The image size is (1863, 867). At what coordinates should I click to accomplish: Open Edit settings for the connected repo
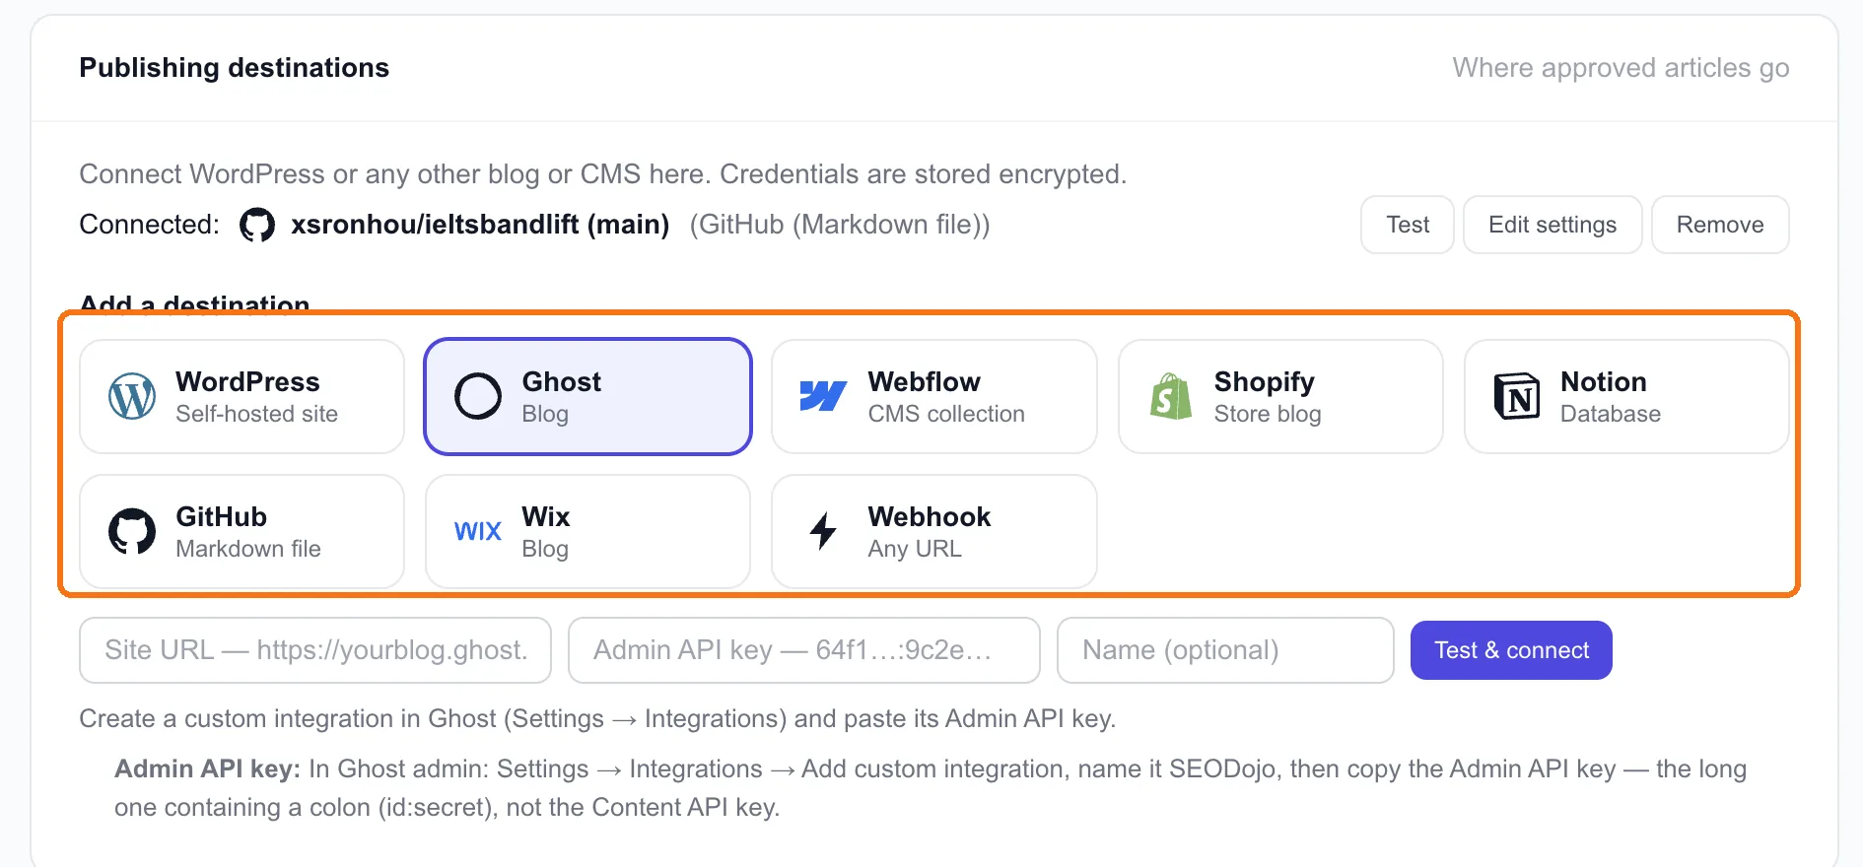click(1552, 225)
